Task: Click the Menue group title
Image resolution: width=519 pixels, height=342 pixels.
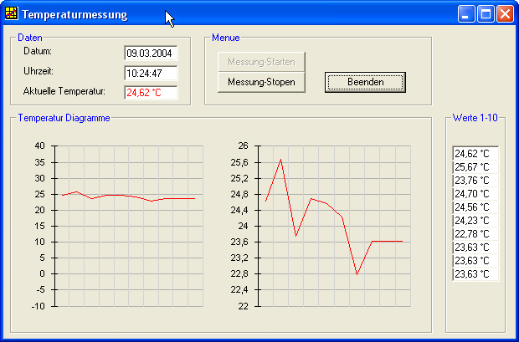Action: point(226,38)
